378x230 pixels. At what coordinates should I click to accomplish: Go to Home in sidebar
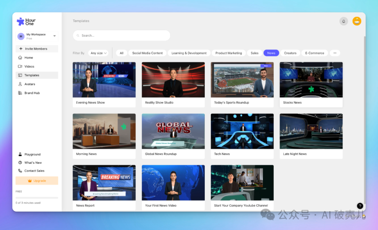[x=29, y=57]
